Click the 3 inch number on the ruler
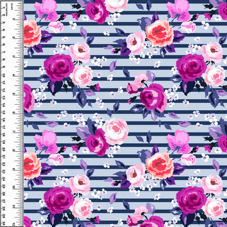This screenshot has width=227, height=227. pos(14,56)
